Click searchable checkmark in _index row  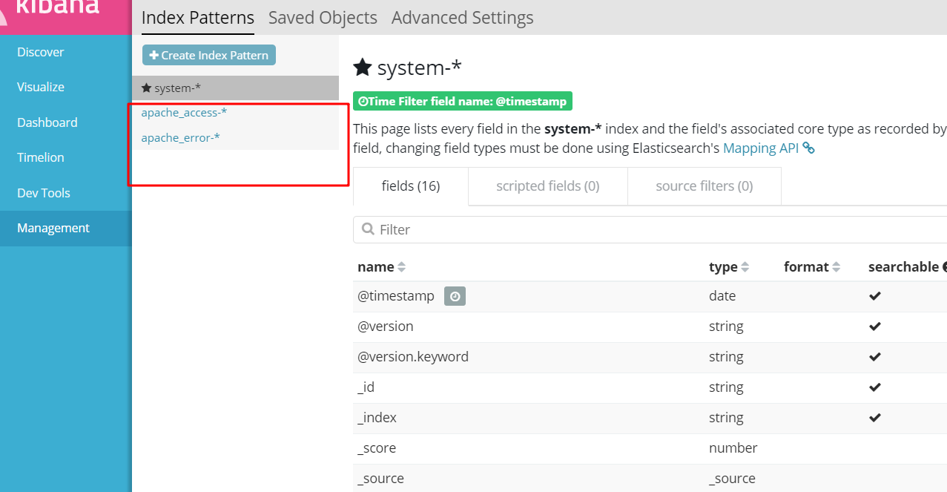point(875,418)
